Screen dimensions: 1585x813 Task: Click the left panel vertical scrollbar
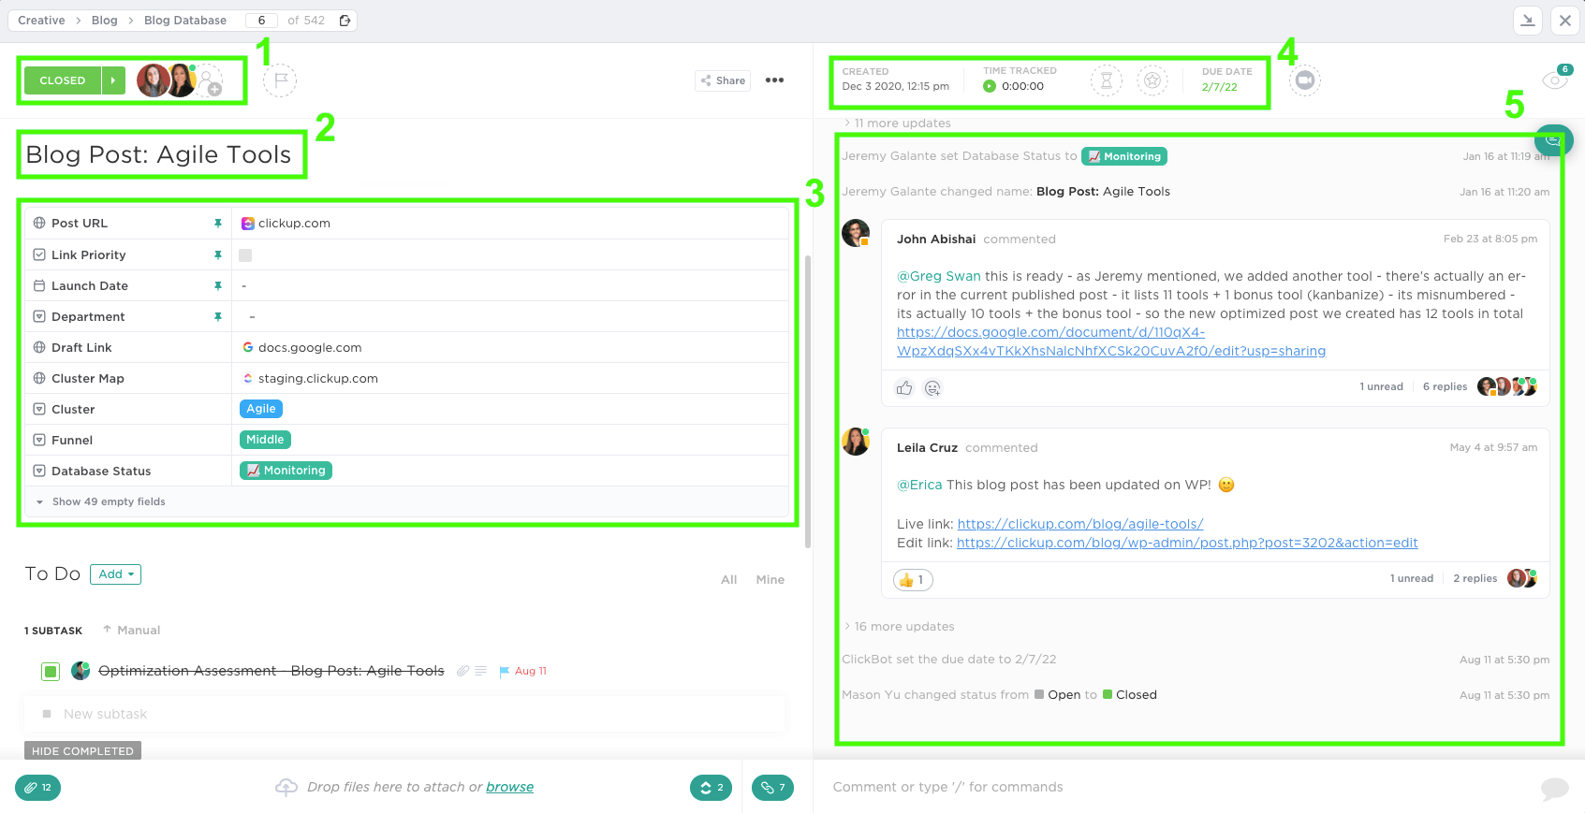(x=808, y=402)
